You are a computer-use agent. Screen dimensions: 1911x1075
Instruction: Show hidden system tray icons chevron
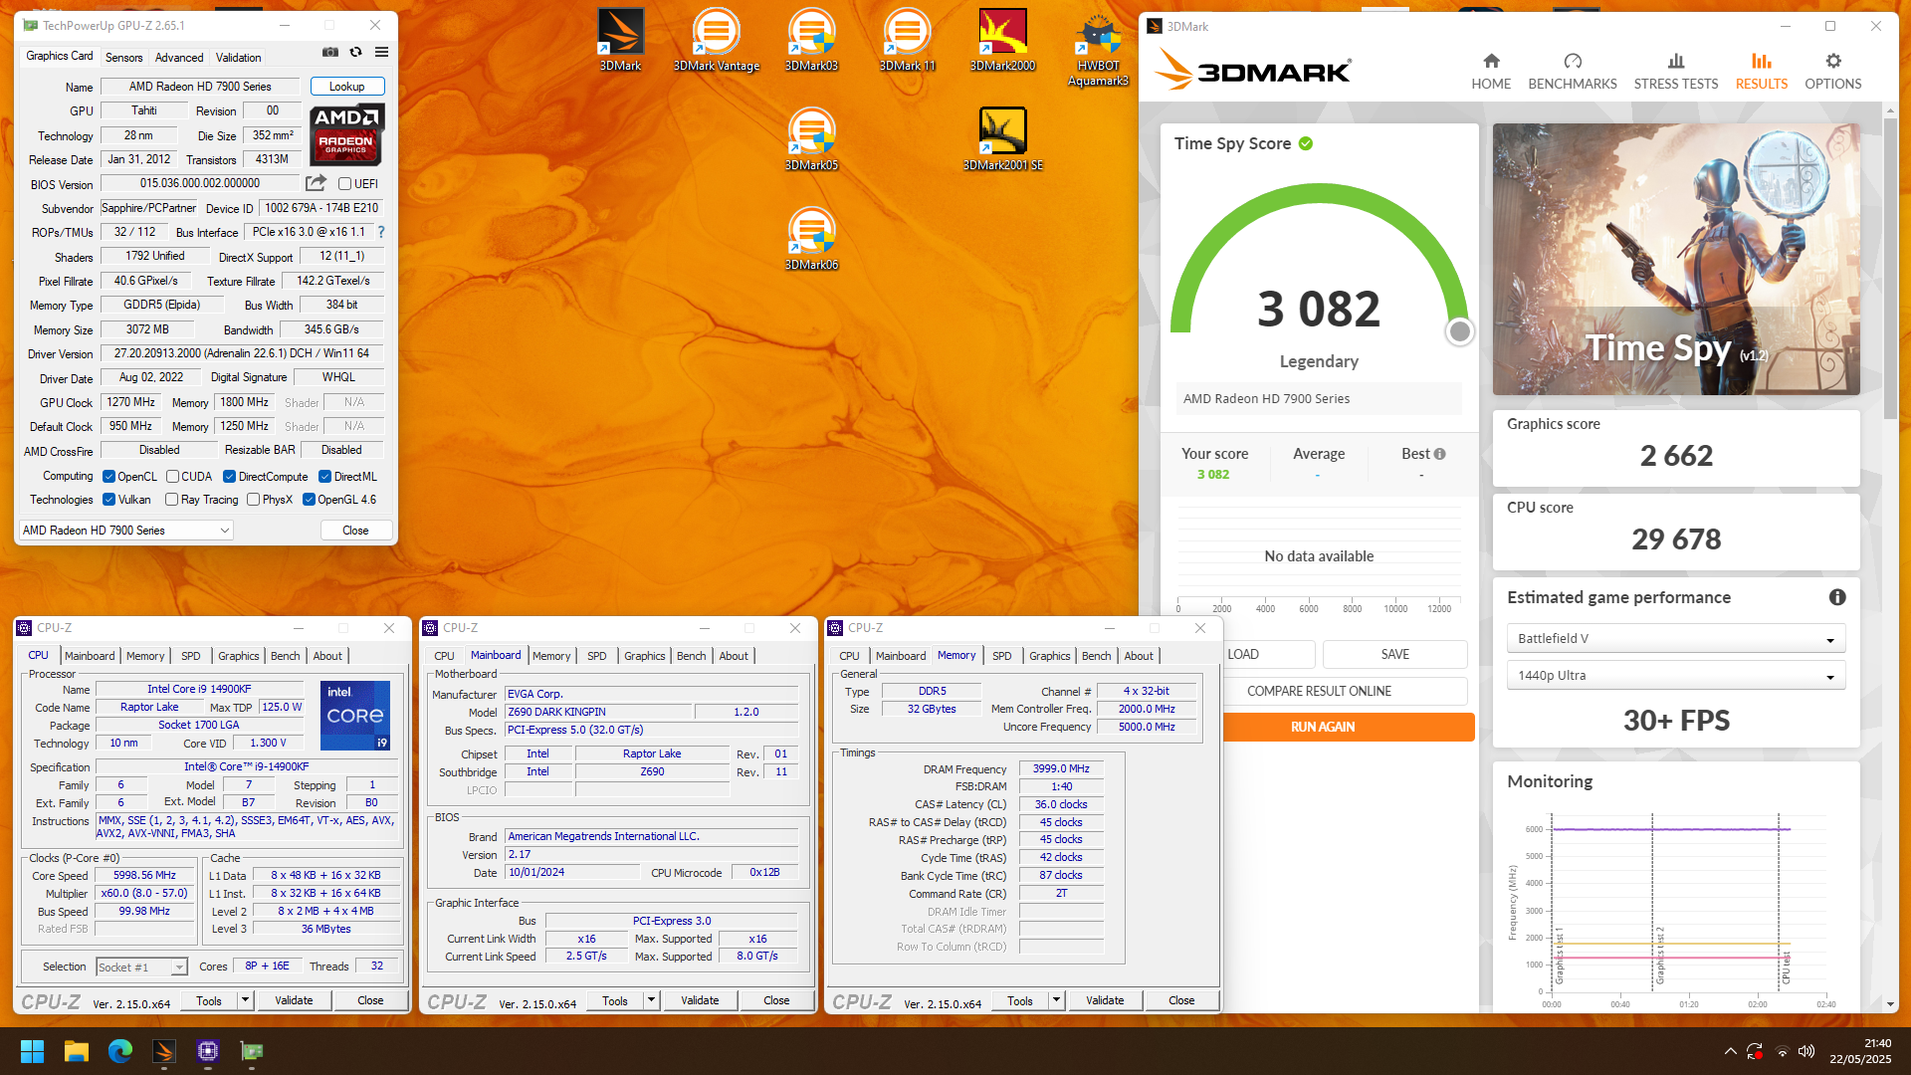[1731, 1051]
